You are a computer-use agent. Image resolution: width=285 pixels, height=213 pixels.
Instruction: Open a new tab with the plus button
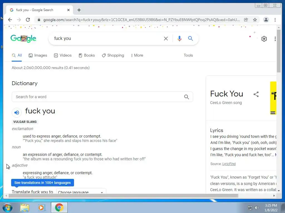click(x=79, y=10)
